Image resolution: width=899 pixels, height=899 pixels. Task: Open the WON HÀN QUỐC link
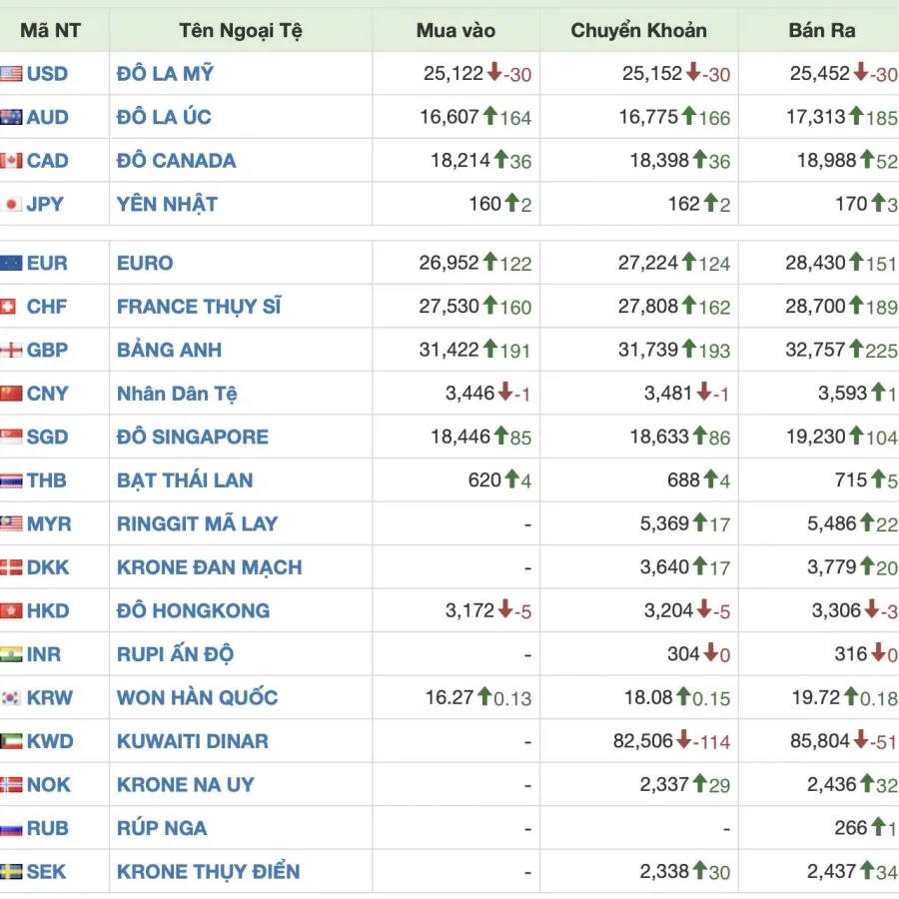coord(197,698)
